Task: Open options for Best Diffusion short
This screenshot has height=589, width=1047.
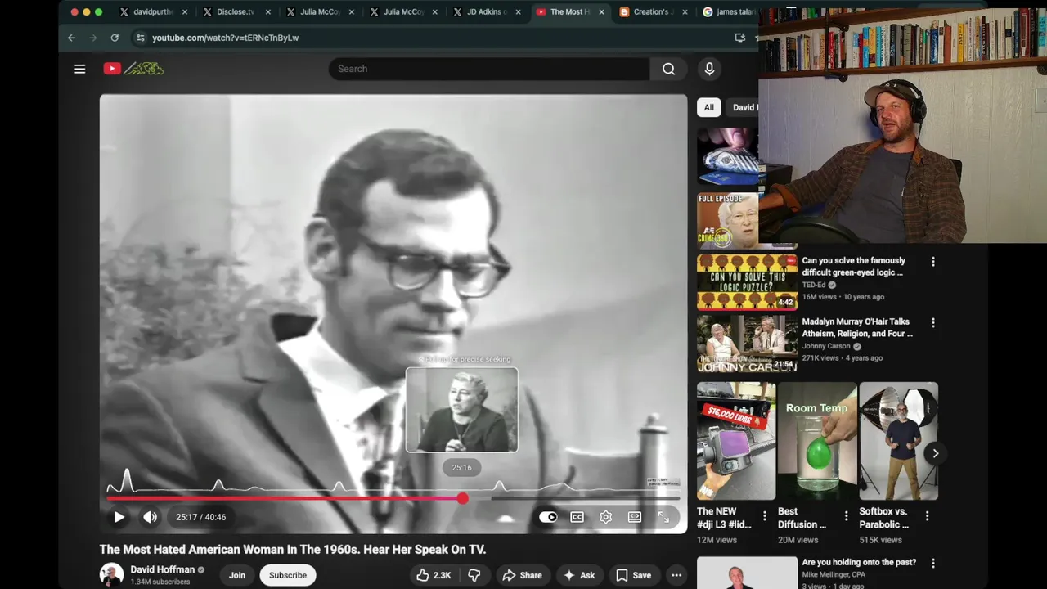Action: coord(846,516)
